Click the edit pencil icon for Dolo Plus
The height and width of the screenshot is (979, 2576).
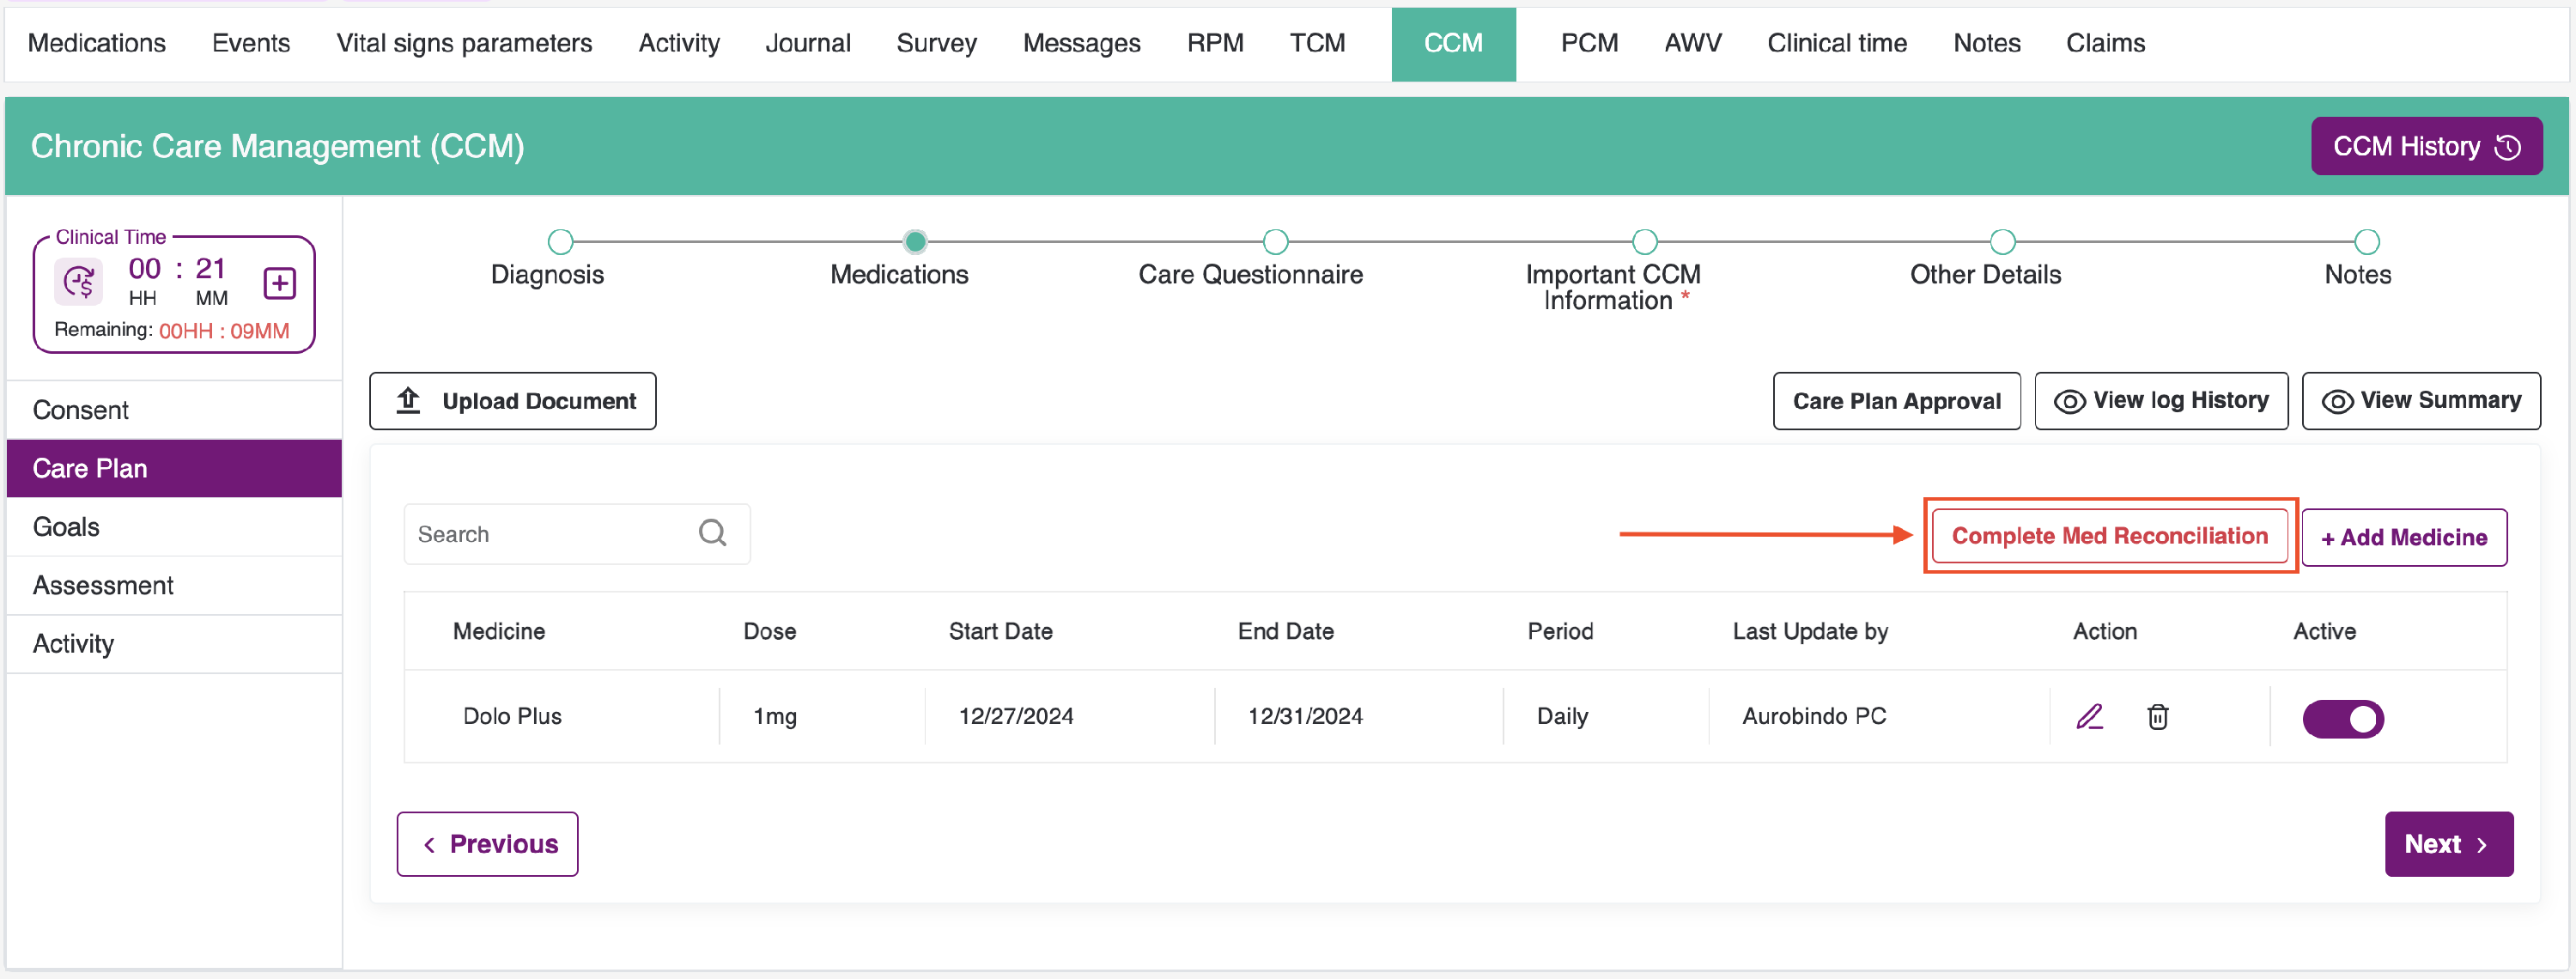(2089, 716)
